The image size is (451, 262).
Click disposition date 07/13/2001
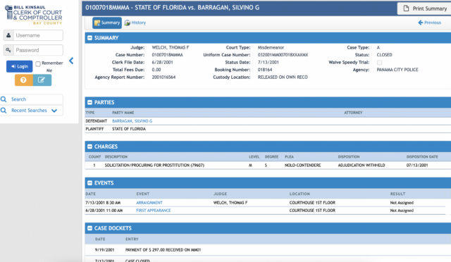tap(417, 166)
